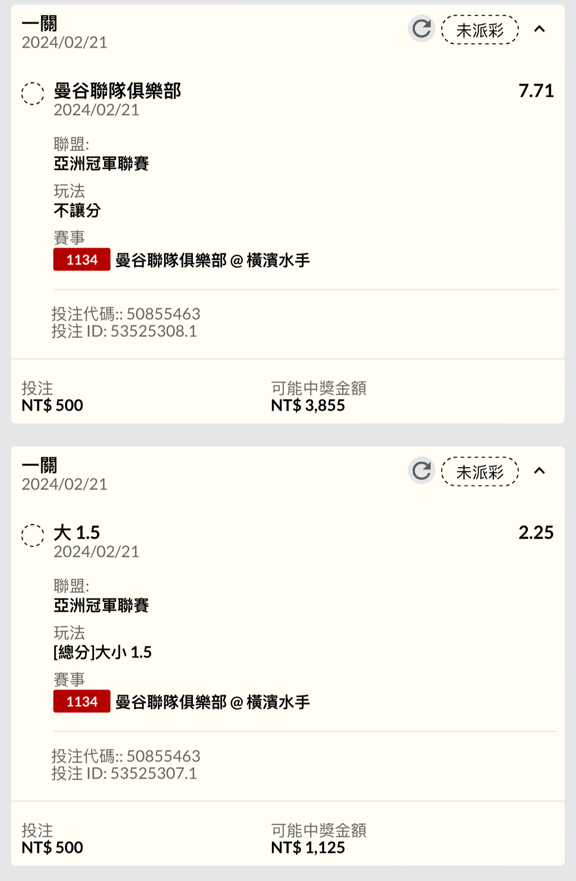This screenshot has height=881, width=576.
Task: Click the red 1134 match code in second bet
Action: (x=82, y=701)
